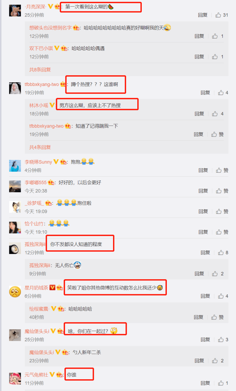This screenshot has height=391, width=236.
Task: Reply to 月亮深深's comment
Action: coord(203,15)
